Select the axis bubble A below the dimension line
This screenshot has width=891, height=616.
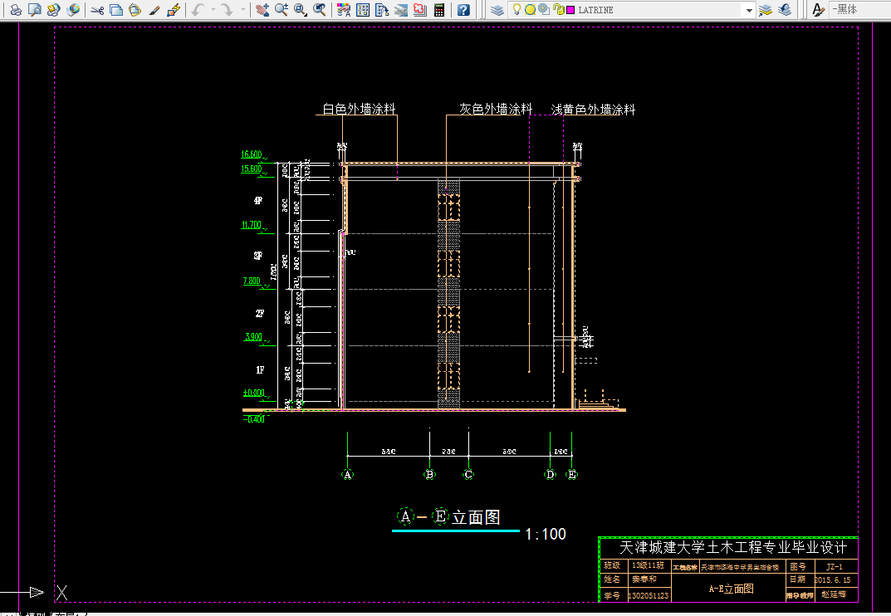348,475
